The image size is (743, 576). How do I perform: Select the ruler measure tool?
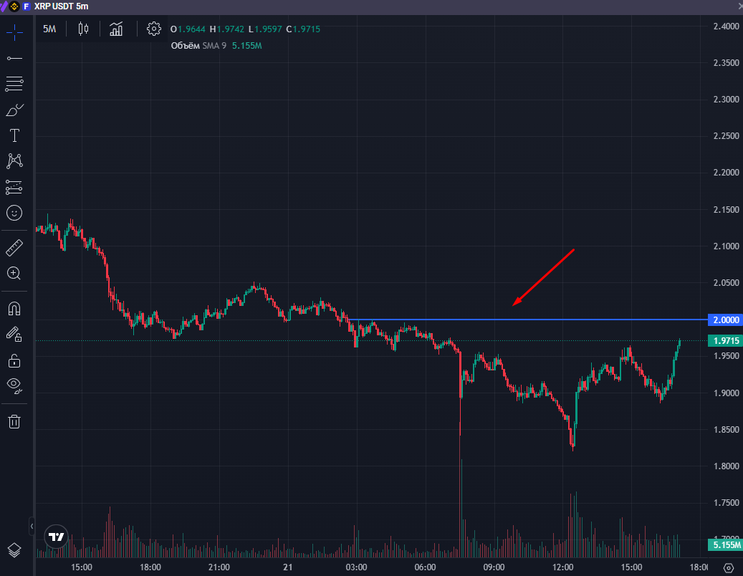[14, 248]
